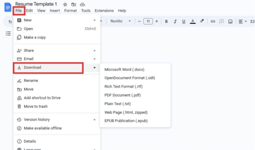Click the font size field showing 11
The width and height of the screenshot is (255, 150).
pyautogui.click(x=148, y=21)
